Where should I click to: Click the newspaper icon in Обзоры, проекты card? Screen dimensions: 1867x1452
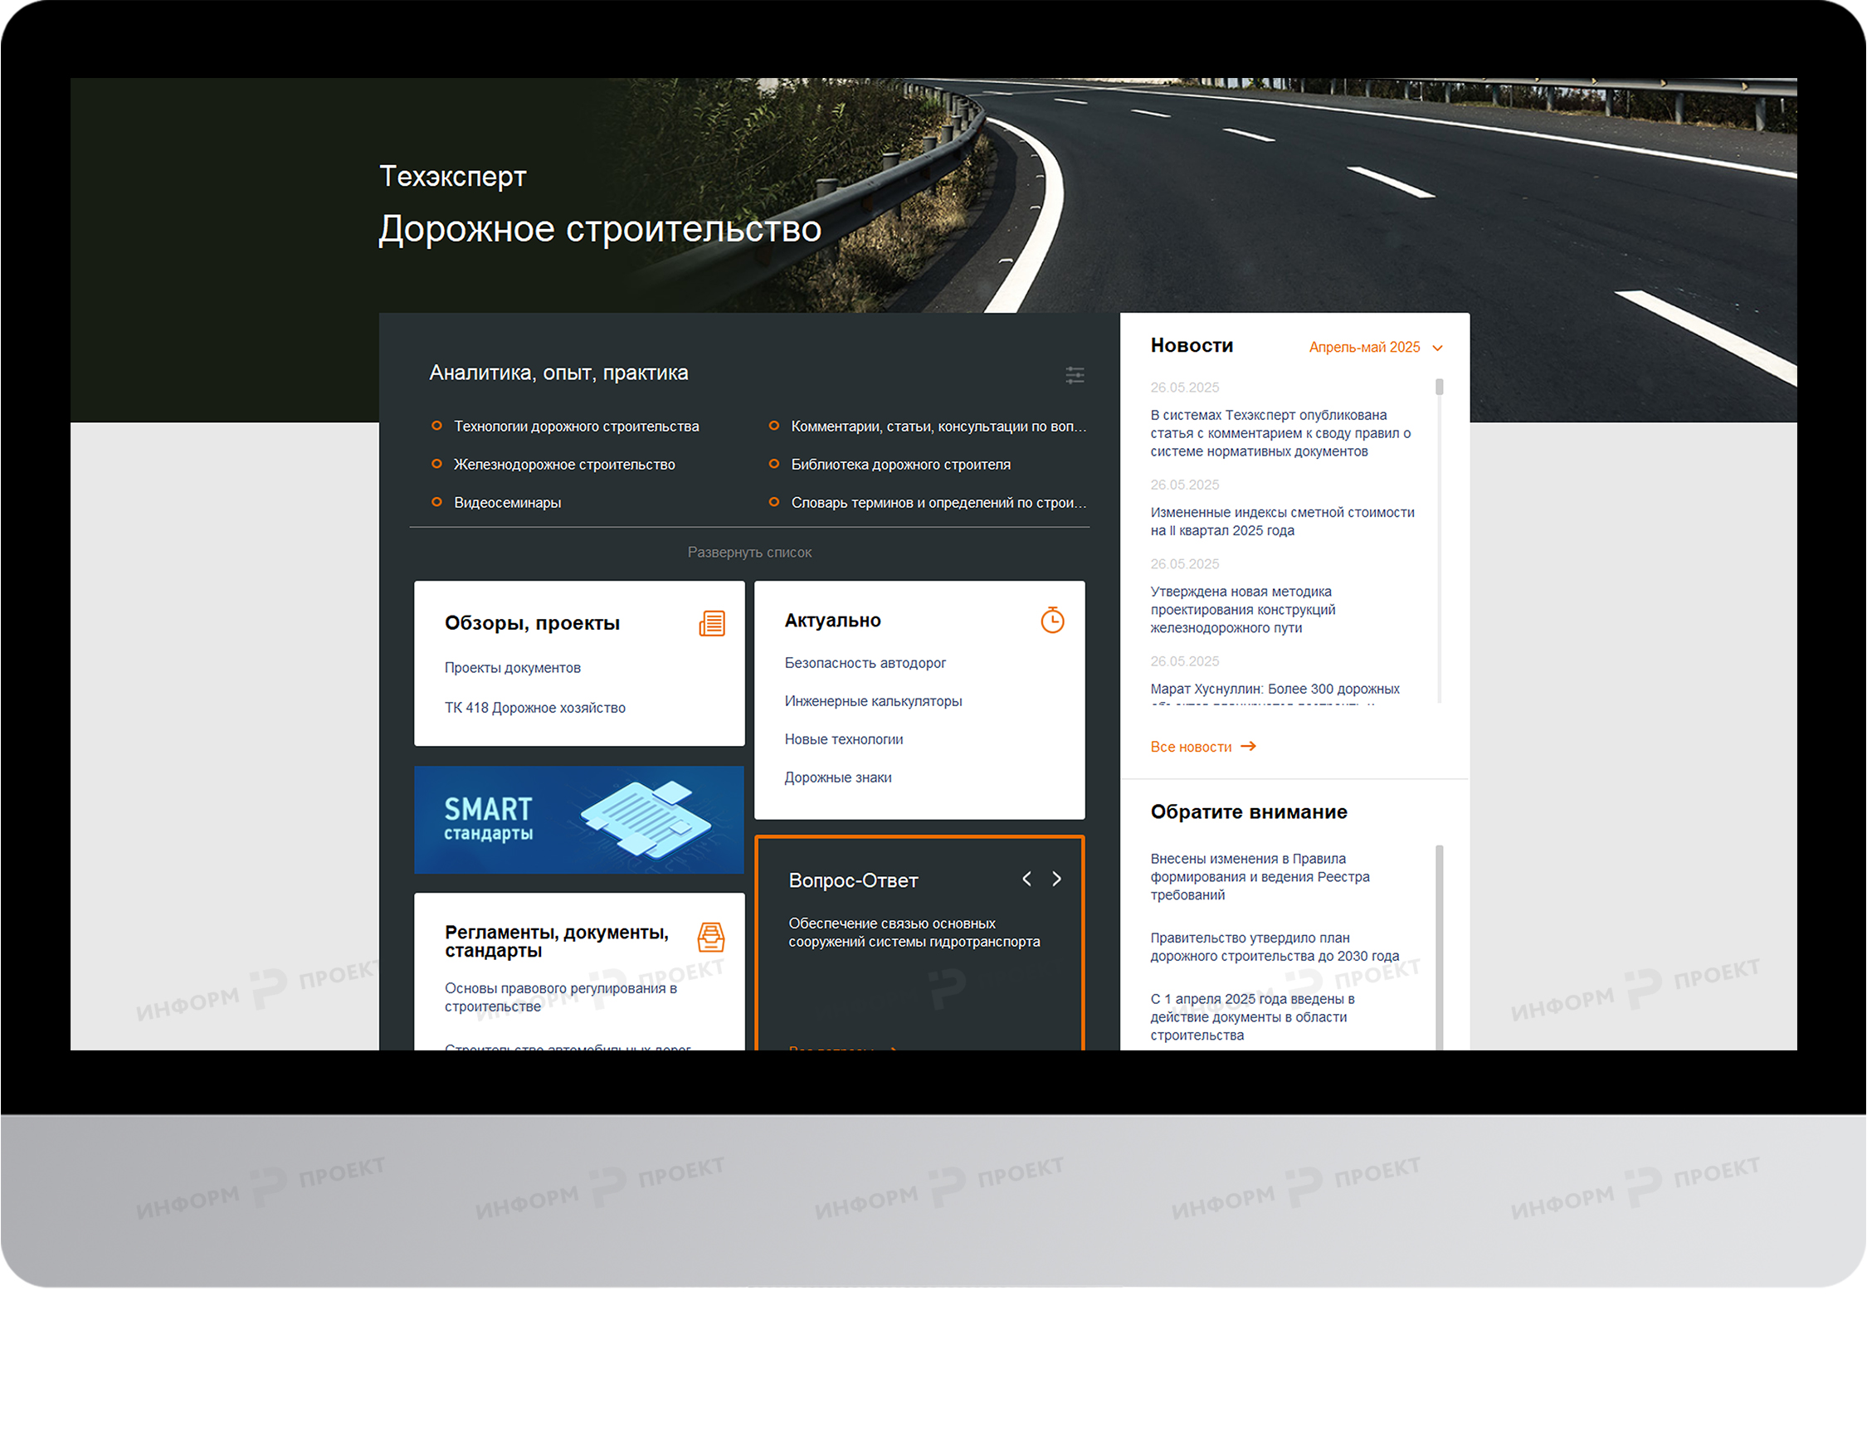(712, 623)
